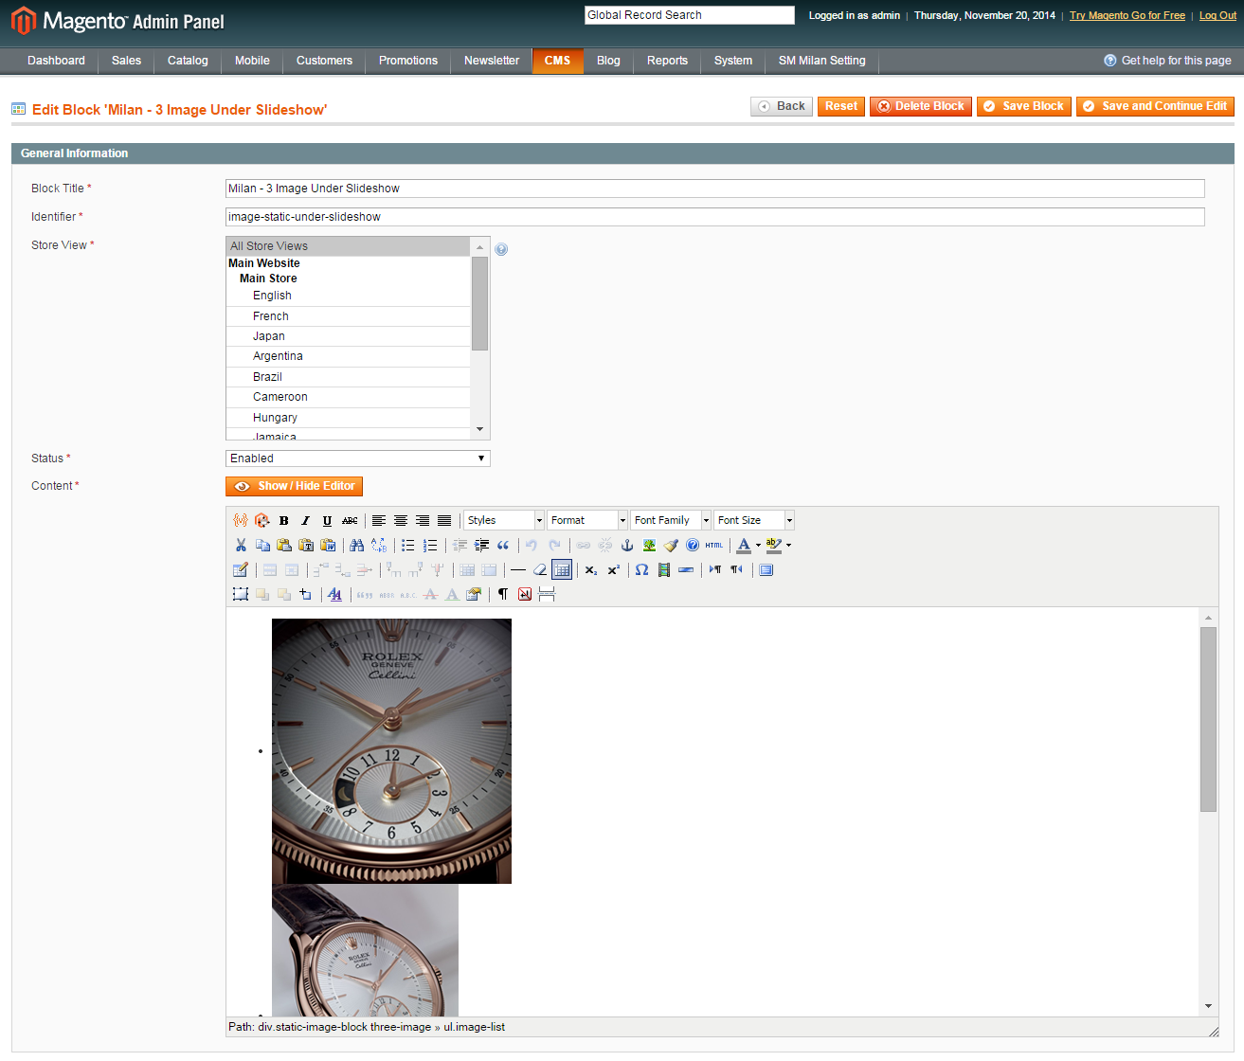Toggle fullscreen editor mode icon
1244x1061 pixels.
[x=766, y=569]
